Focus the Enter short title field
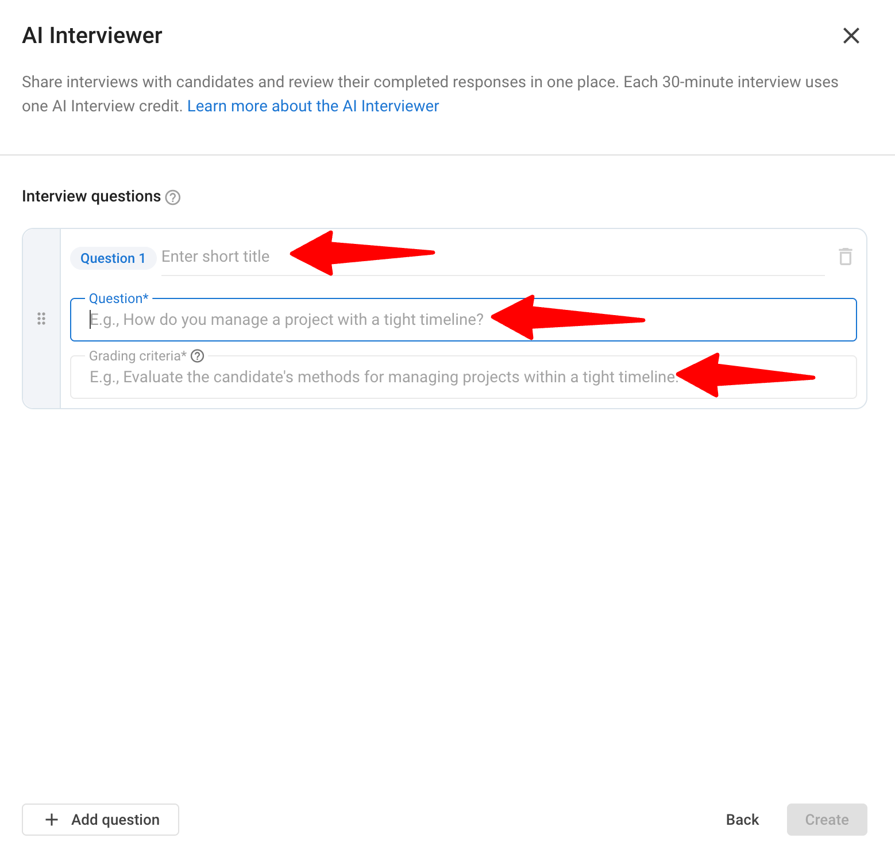The width and height of the screenshot is (895, 846). coord(493,257)
